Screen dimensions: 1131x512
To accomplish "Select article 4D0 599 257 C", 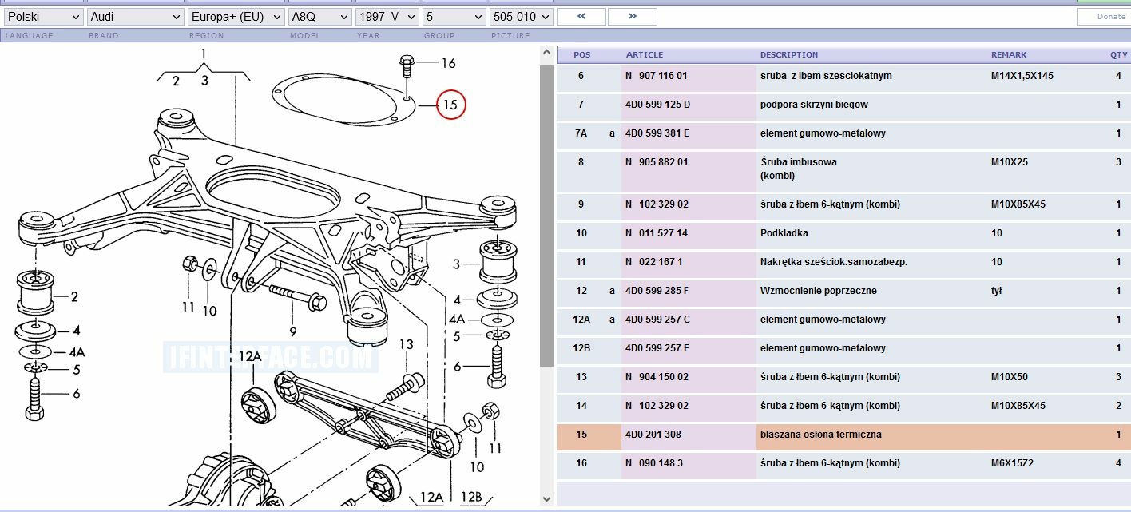I will [x=657, y=320].
